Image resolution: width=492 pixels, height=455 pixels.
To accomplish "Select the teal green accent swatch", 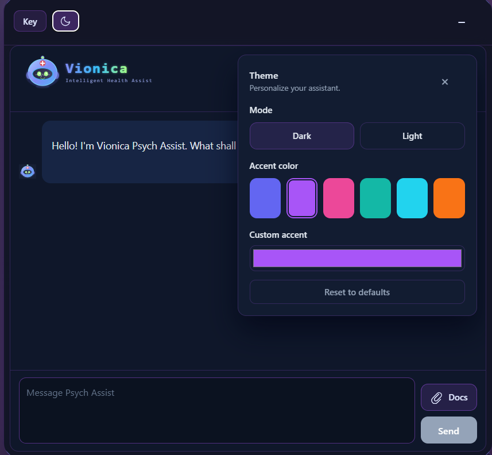I will tap(375, 198).
